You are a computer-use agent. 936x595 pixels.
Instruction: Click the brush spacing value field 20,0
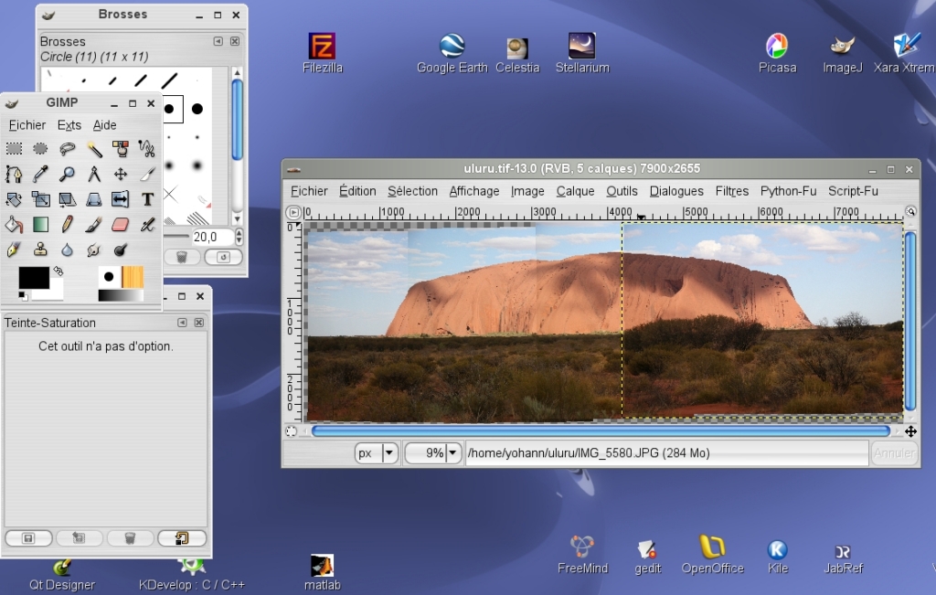pyautogui.click(x=212, y=237)
